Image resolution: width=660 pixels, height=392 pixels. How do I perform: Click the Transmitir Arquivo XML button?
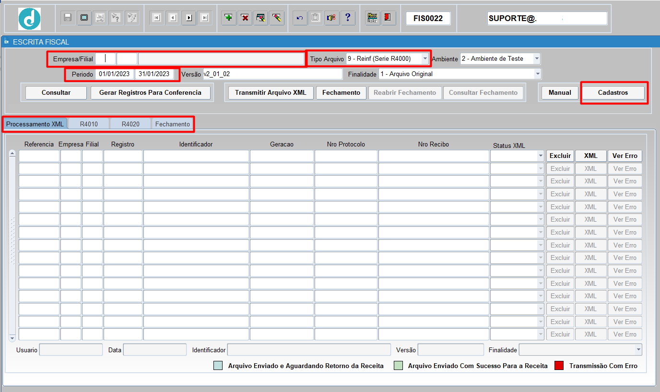tap(271, 93)
